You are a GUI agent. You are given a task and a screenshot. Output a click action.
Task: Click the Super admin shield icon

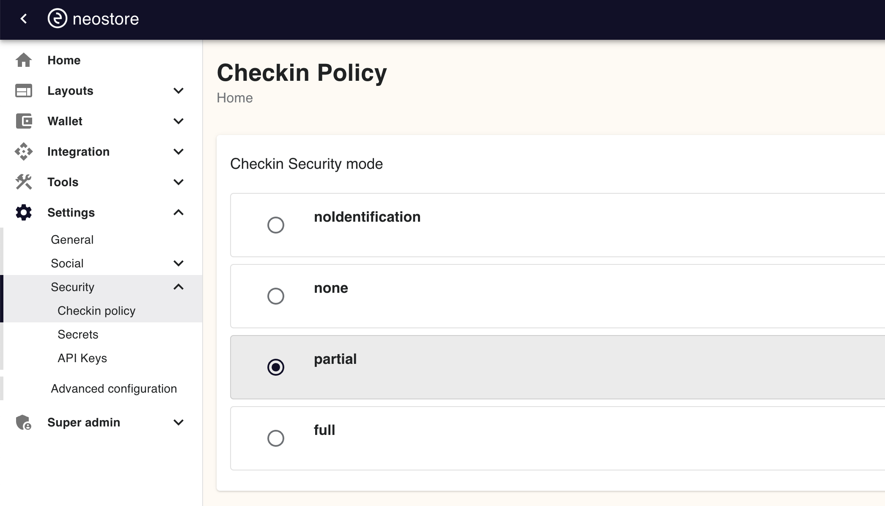tap(24, 422)
